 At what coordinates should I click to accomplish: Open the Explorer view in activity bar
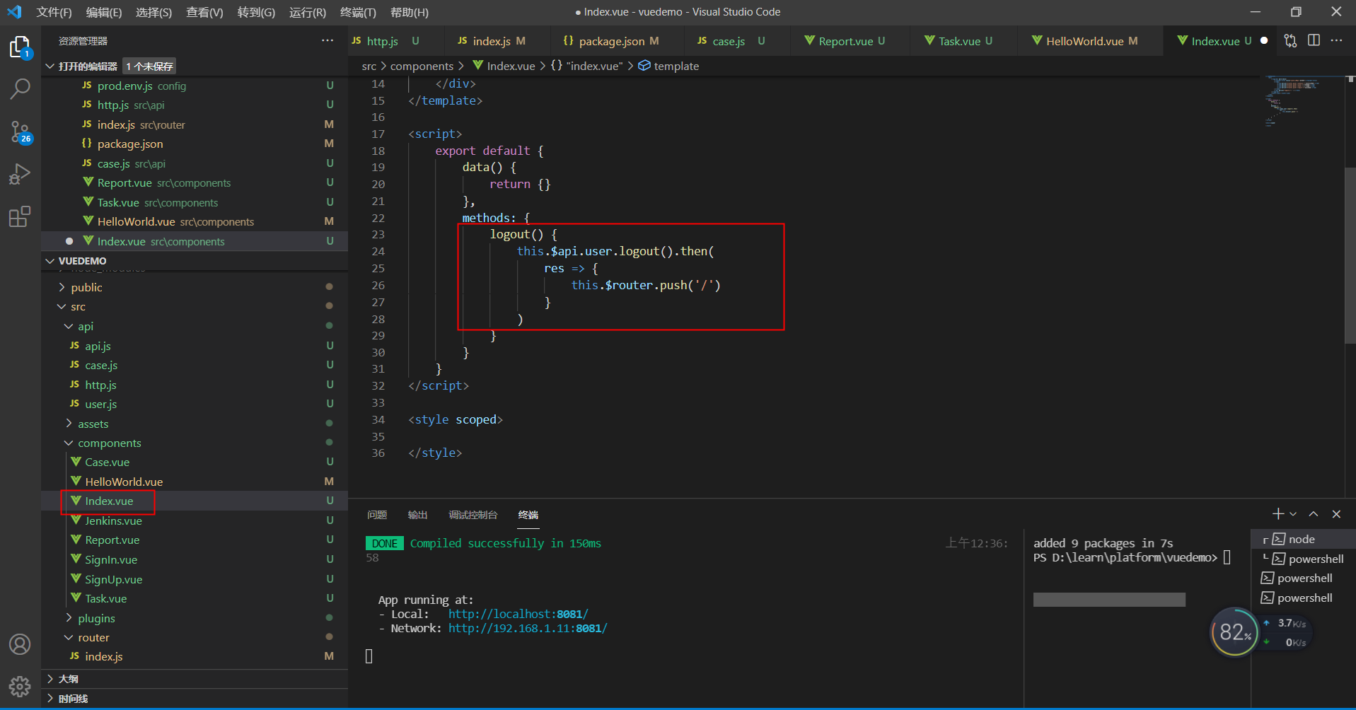point(20,48)
